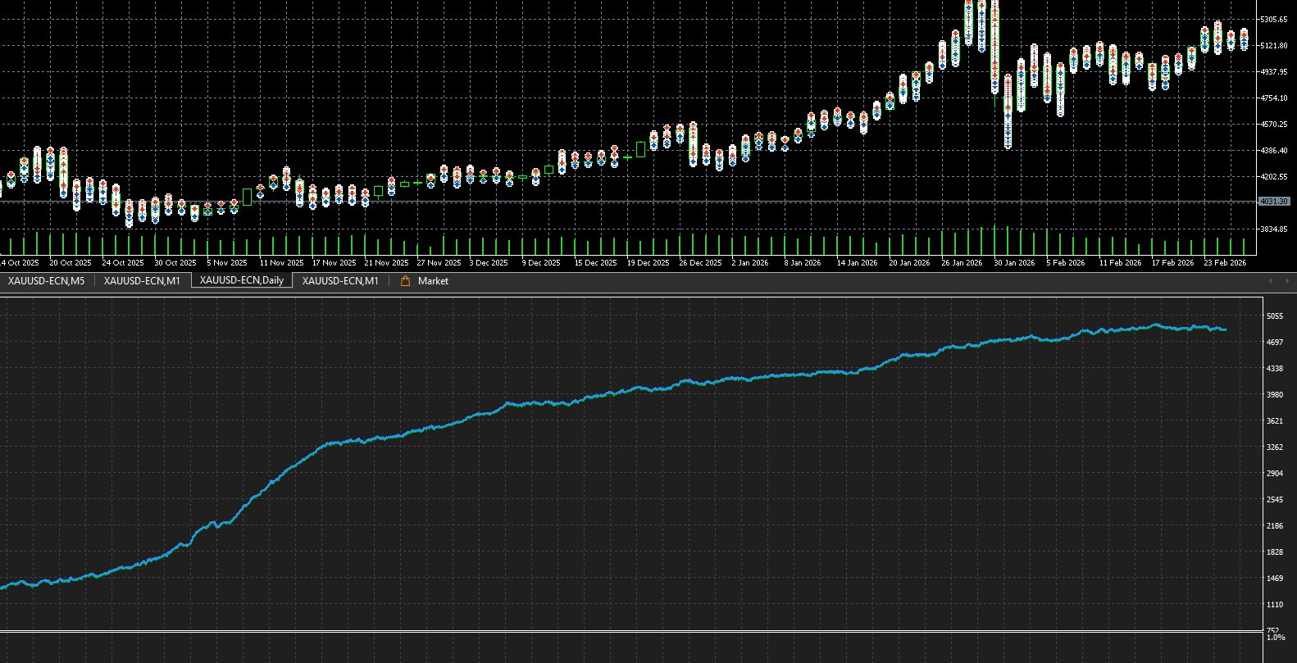Image resolution: width=1297 pixels, height=663 pixels.
Task: Click the 5121.80 price axis label
Action: (1273, 46)
